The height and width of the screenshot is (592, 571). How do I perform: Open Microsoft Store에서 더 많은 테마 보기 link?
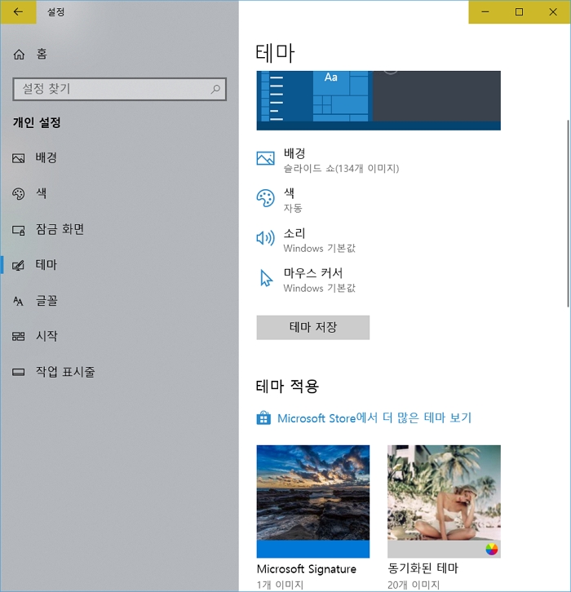point(374,418)
